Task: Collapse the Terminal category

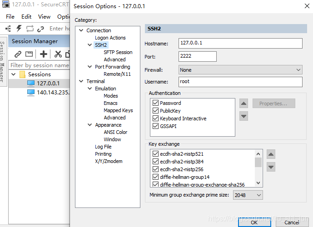Action: click(x=81, y=81)
